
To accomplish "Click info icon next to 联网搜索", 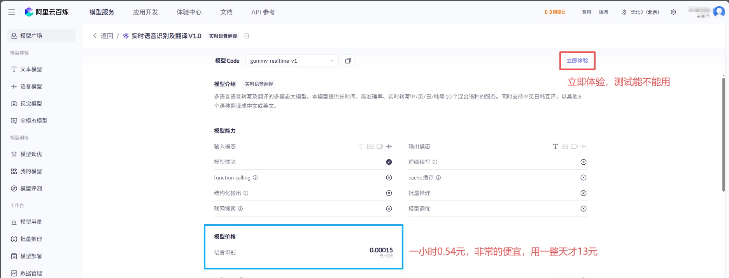I will (240, 209).
